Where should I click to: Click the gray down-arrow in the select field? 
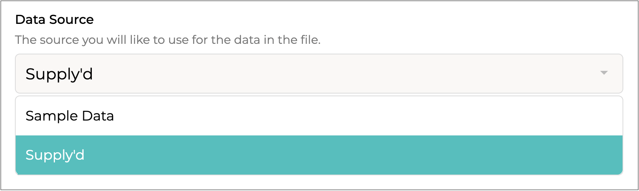click(604, 73)
